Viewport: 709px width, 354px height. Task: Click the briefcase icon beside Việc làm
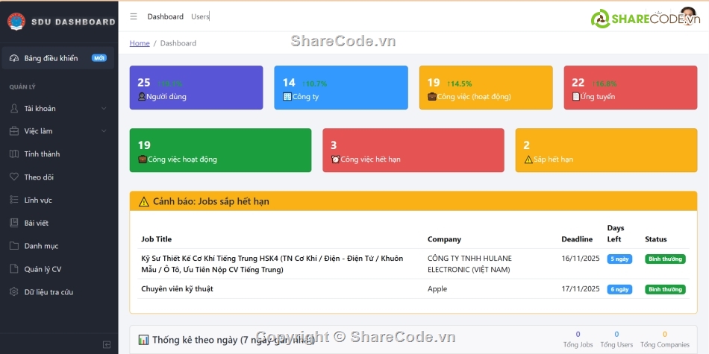[x=14, y=131]
